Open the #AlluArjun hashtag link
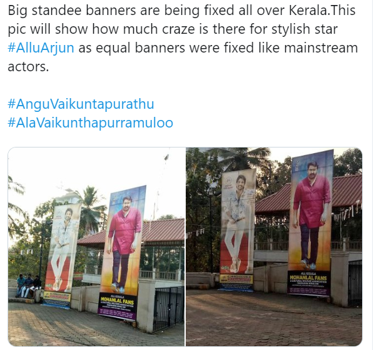Screen dimensions: 384x350 (41, 47)
